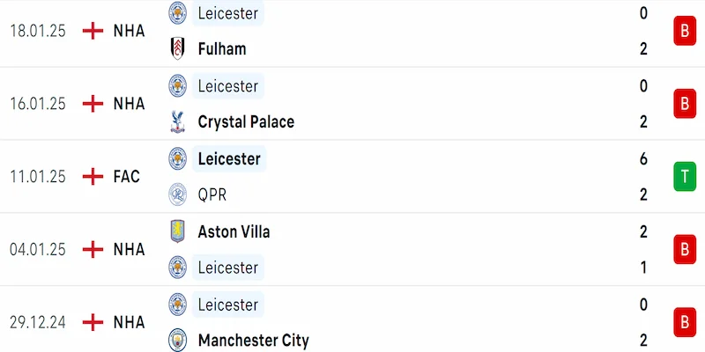
Task: Click the 16.01.25 match date
Action: (x=38, y=104)
